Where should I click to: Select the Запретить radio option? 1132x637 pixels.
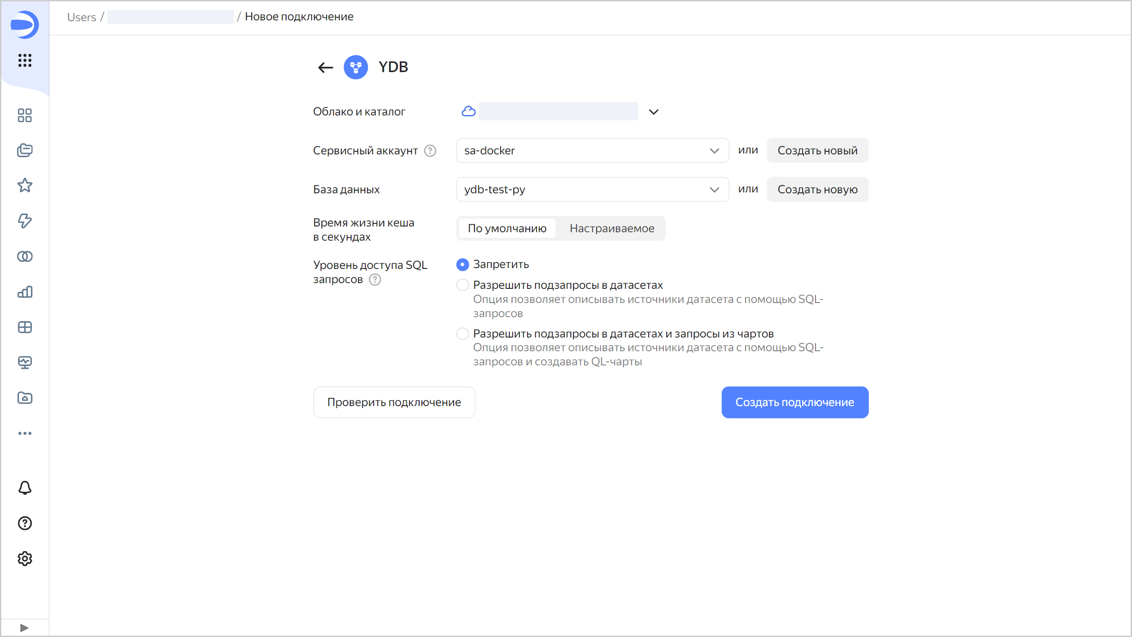(x=463, y=265)
